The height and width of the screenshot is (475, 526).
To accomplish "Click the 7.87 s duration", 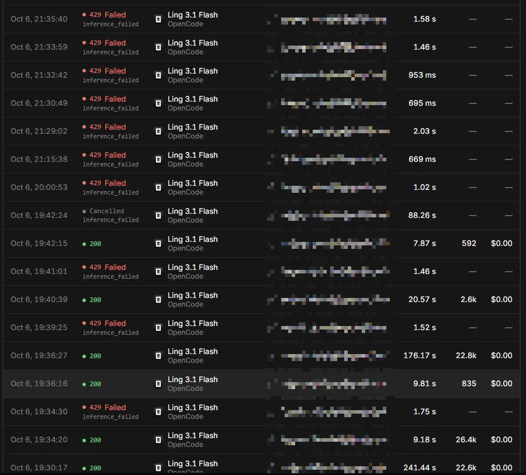I will [x=424, y=244].
